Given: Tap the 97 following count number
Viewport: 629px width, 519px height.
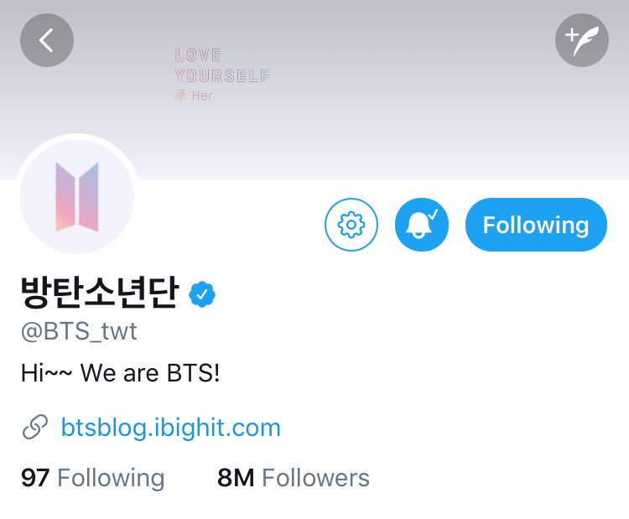Looking at the screenshot, I should click(35, 478).
